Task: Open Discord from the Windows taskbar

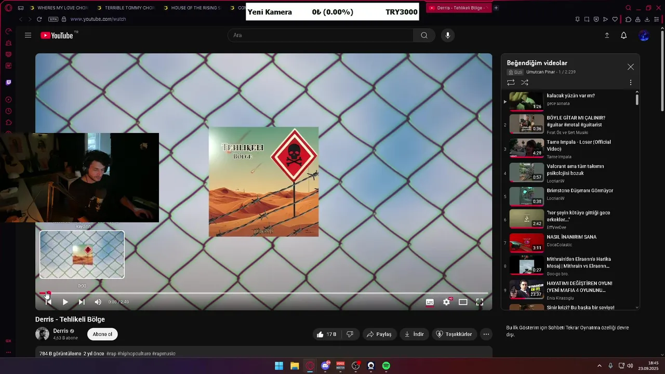Action: (325, 366)
